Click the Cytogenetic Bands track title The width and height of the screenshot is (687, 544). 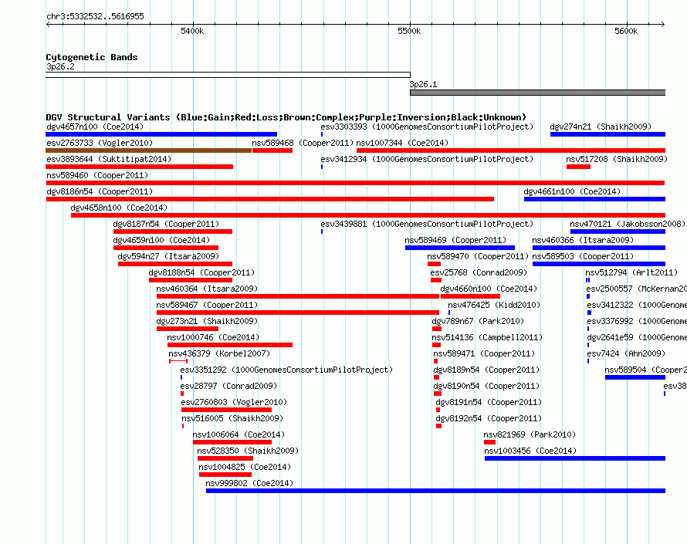click(92, 57)
